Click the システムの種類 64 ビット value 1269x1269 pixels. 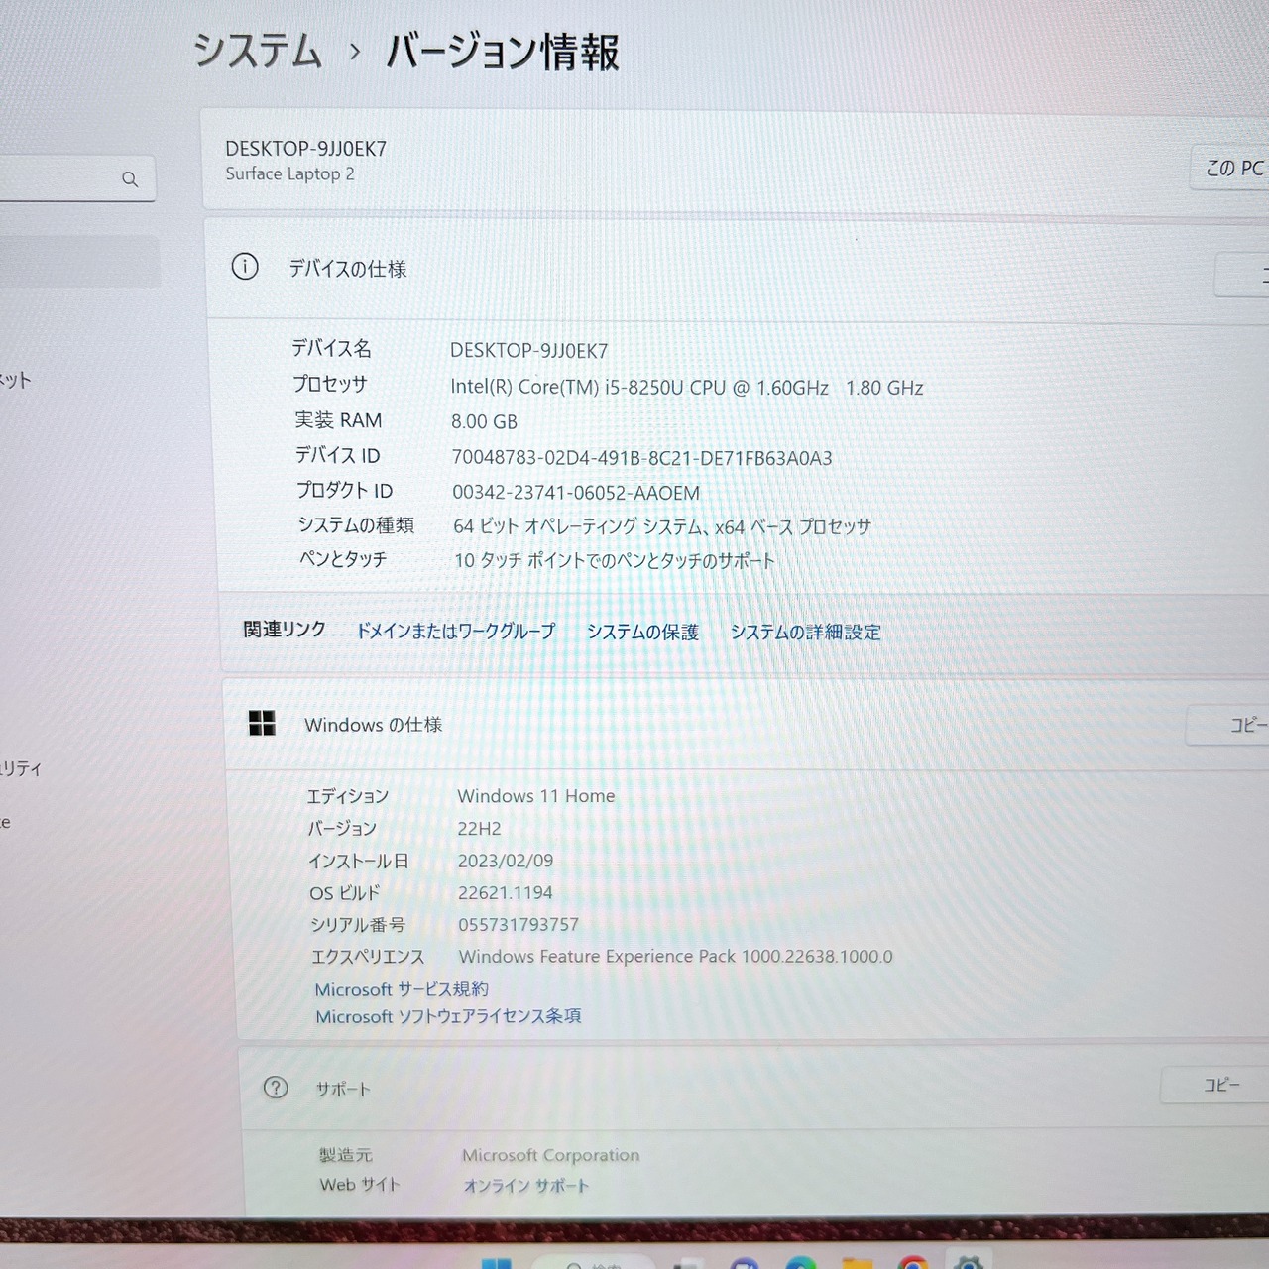point(662,526)
